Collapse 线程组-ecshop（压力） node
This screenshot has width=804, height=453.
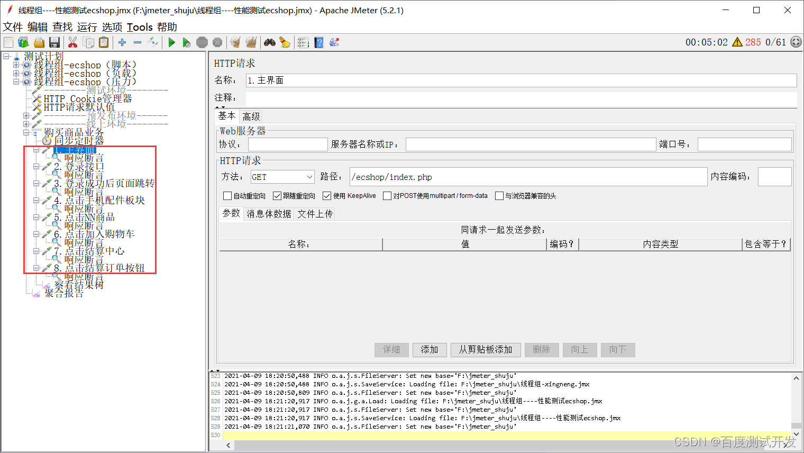[x=16, y=82]
